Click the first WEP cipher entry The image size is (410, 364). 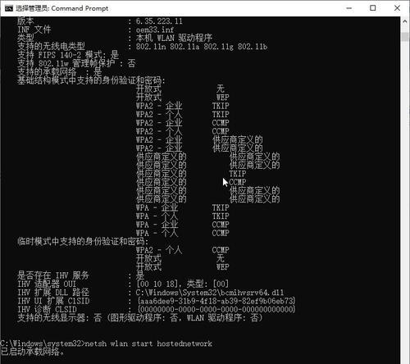tap(223, 98)
